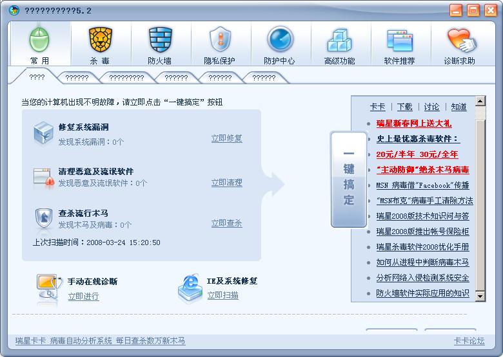503x357 pixels.
Task: Click the news panel vertical scrollbar track
Action: pos(480,199)
